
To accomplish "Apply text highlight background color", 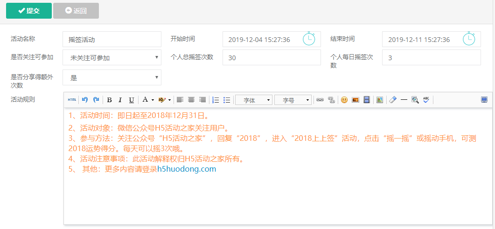I will tap(162, 100).
